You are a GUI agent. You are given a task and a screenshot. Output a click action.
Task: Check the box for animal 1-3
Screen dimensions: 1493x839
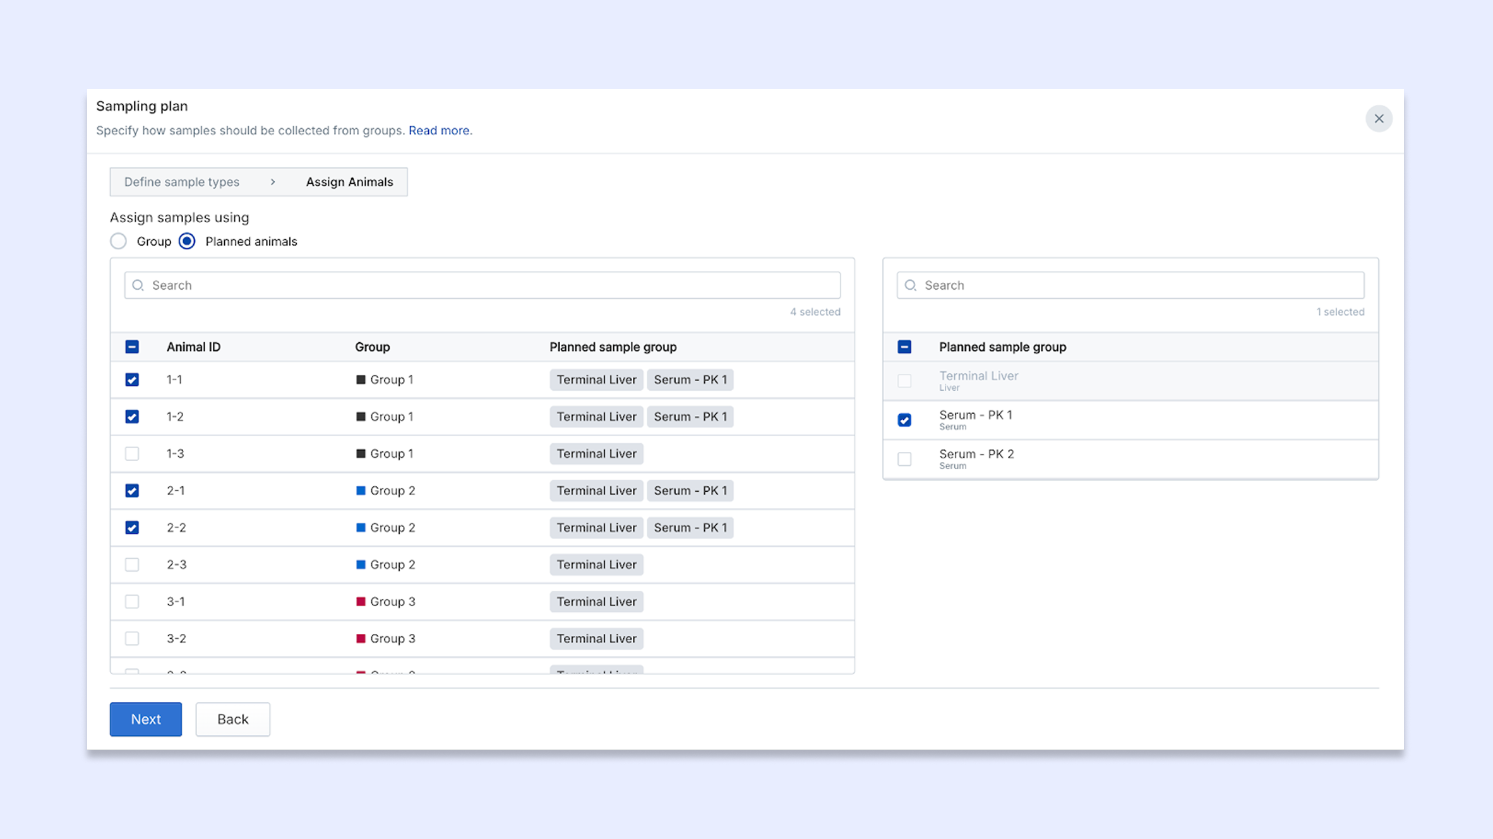point(132,453)
